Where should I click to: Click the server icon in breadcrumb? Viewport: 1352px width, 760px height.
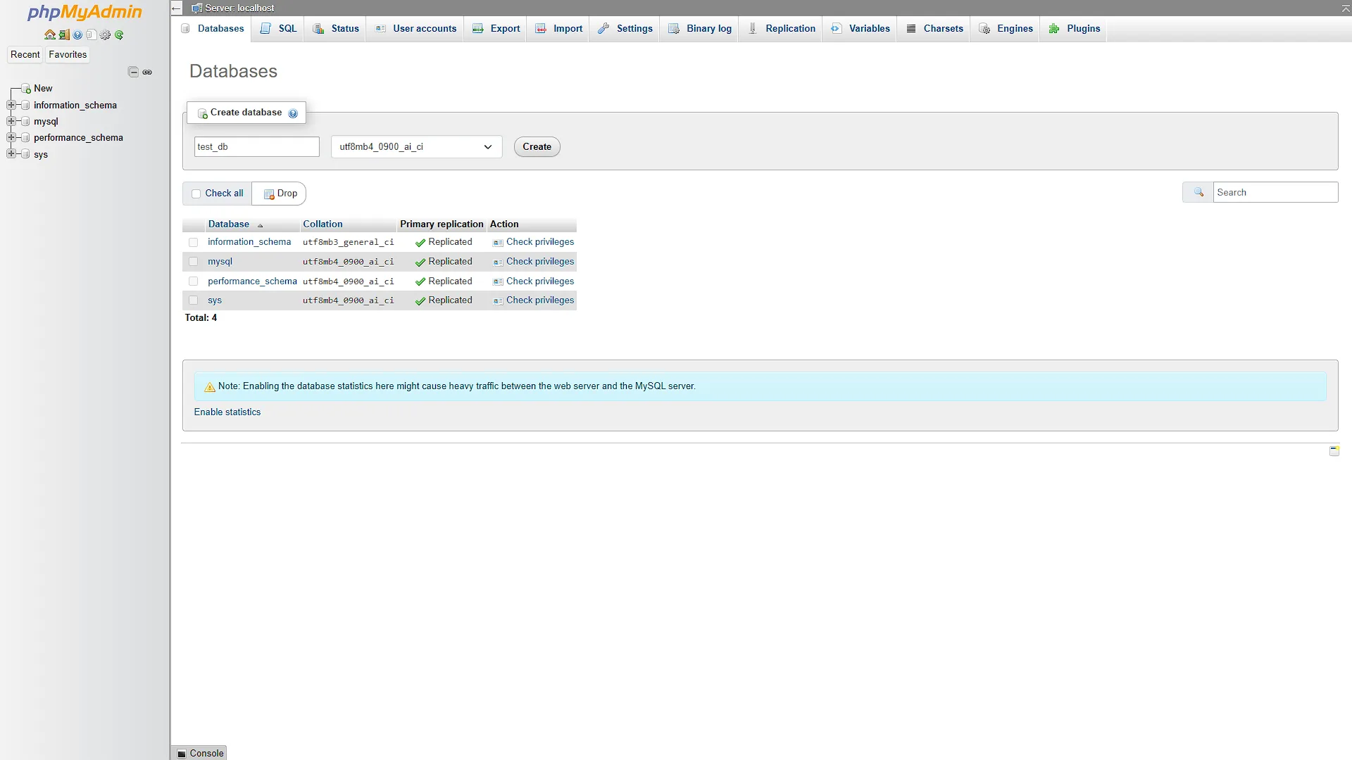[x=197, y=8]
